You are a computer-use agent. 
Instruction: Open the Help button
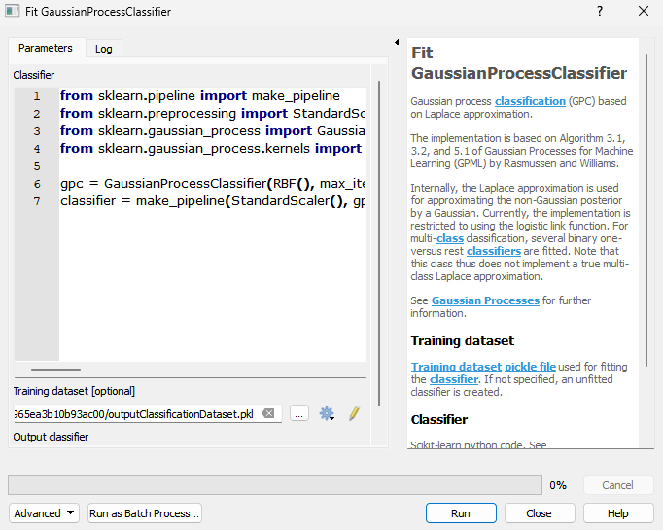point(618,513)
